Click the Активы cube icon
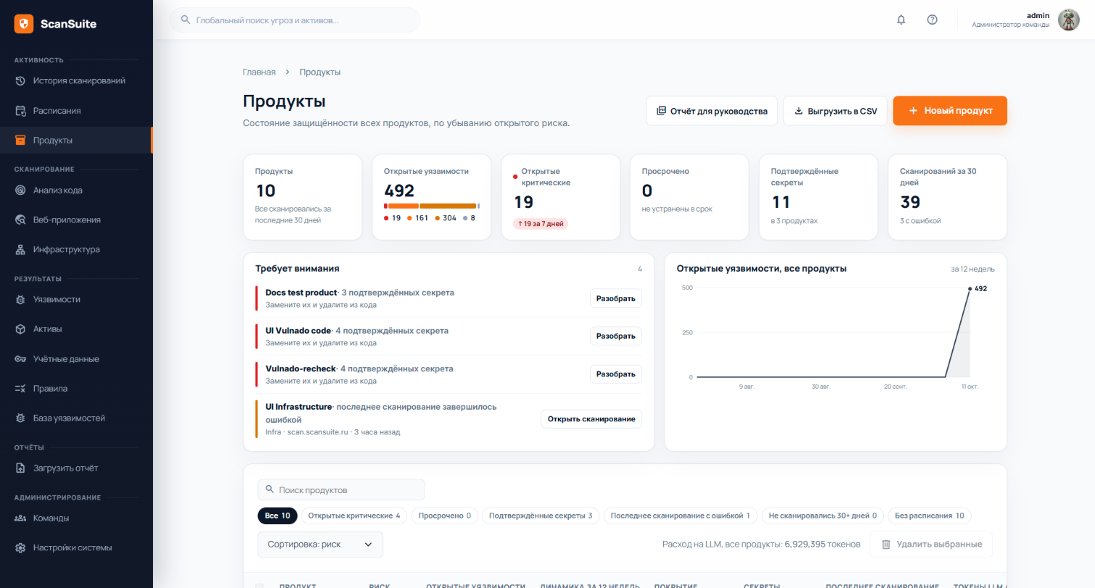1095x588 pixels. tap(20, 329)
